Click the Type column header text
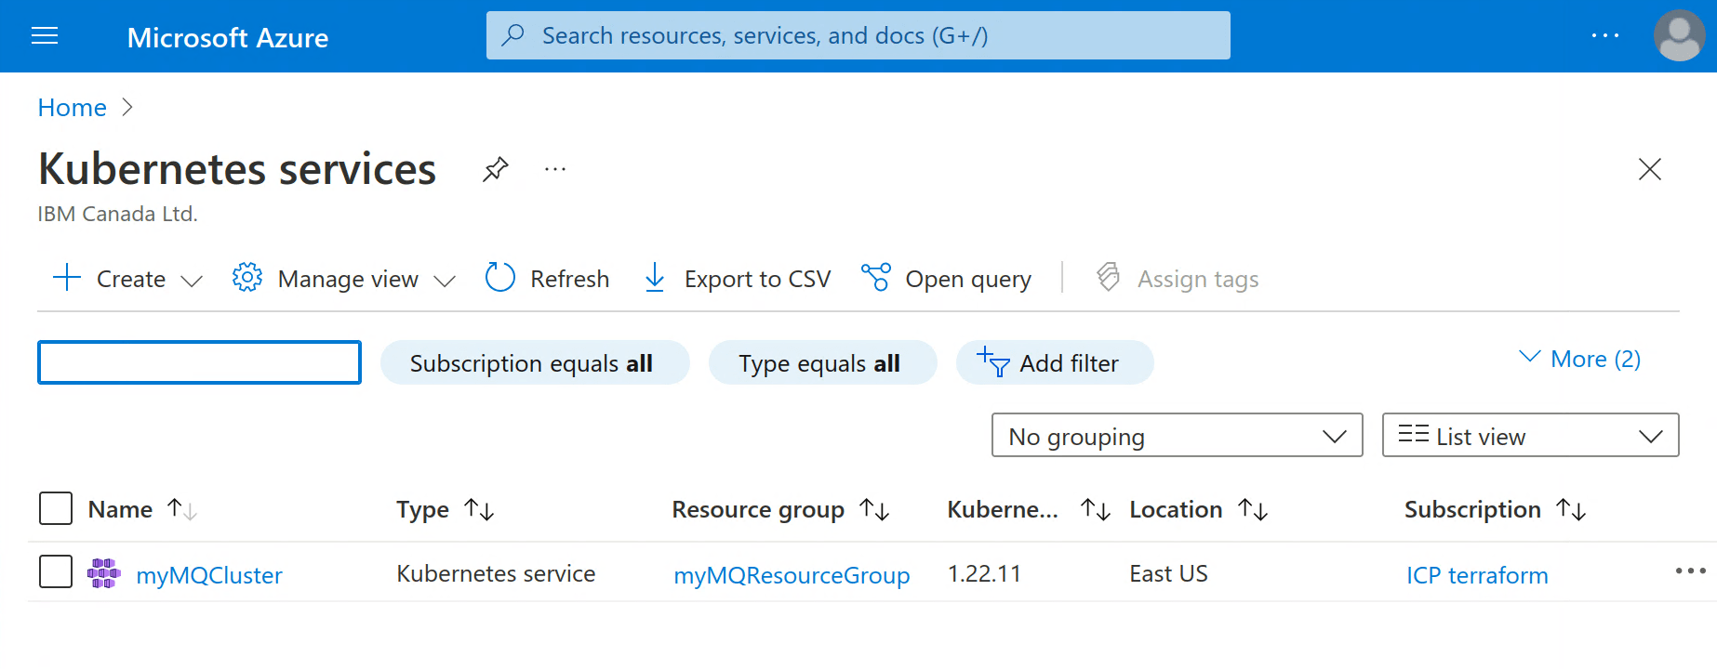This screenshot has width=1717, height=669. 422,509
